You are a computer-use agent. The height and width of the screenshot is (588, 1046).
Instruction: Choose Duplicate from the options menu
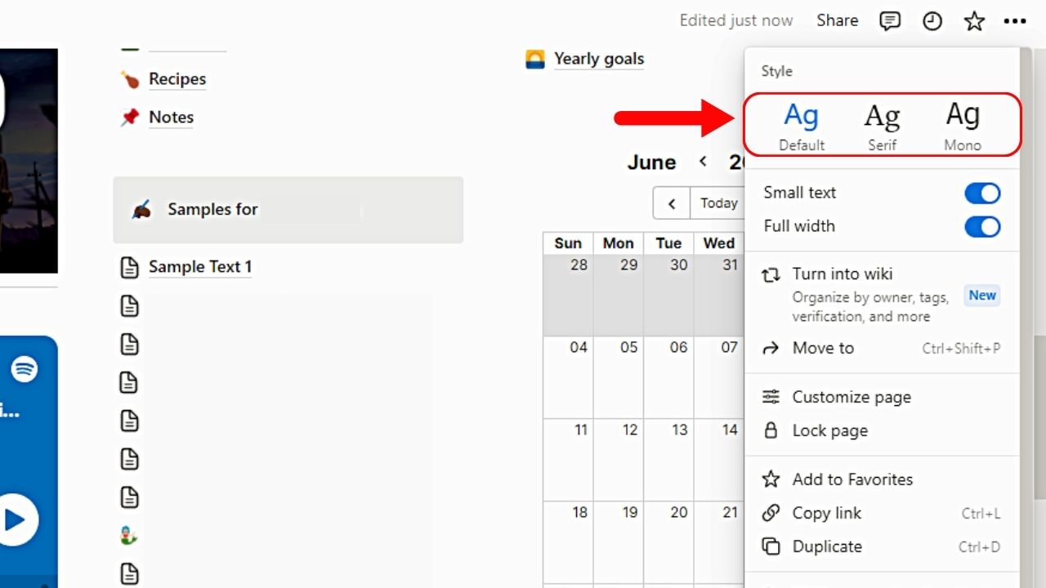click(x=827, y=546)
